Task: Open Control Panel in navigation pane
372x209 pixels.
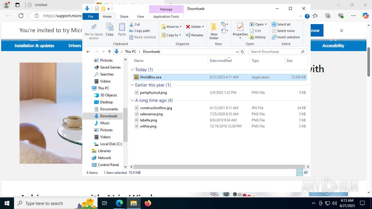Action: 105,165
